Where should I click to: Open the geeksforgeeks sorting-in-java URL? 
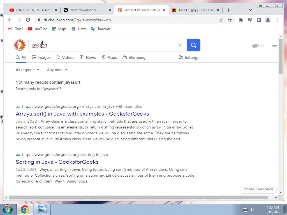(65, 155)
